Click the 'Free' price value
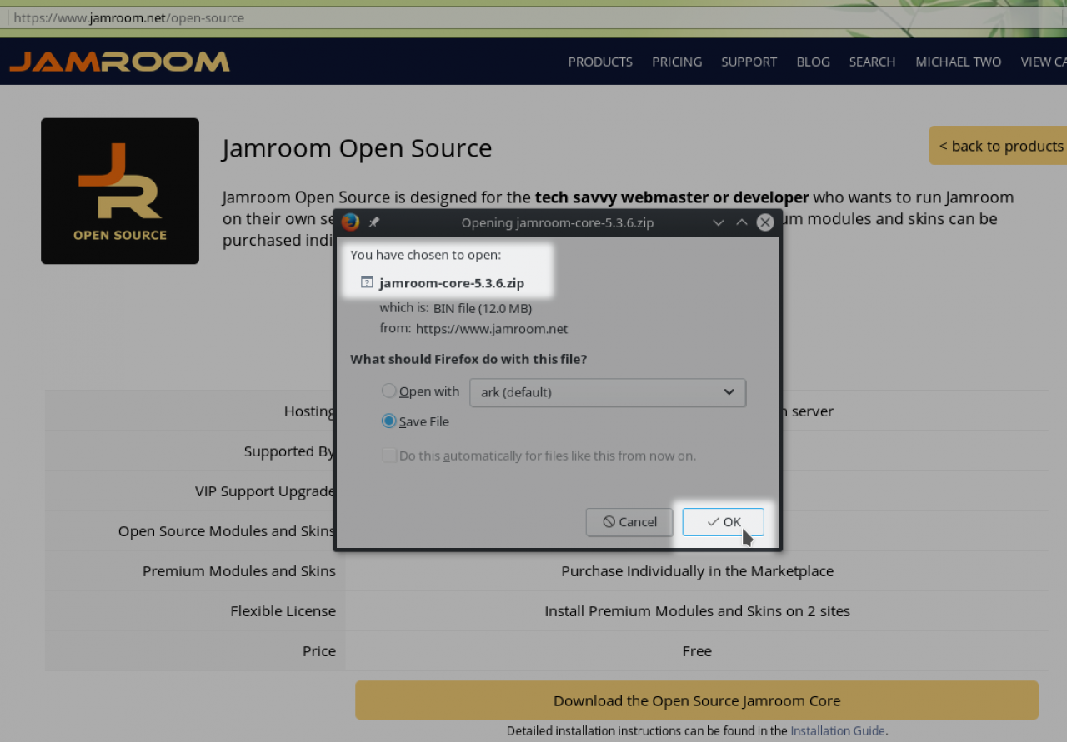This screenshot has height=742, width=1067. [697, 651]
